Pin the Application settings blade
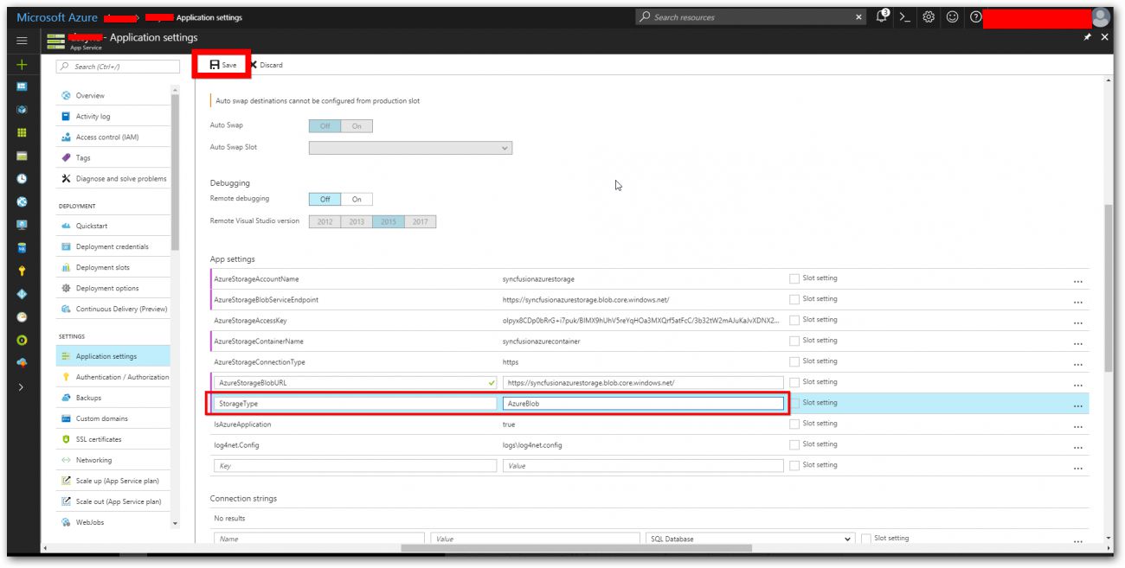 [1087, 38]
